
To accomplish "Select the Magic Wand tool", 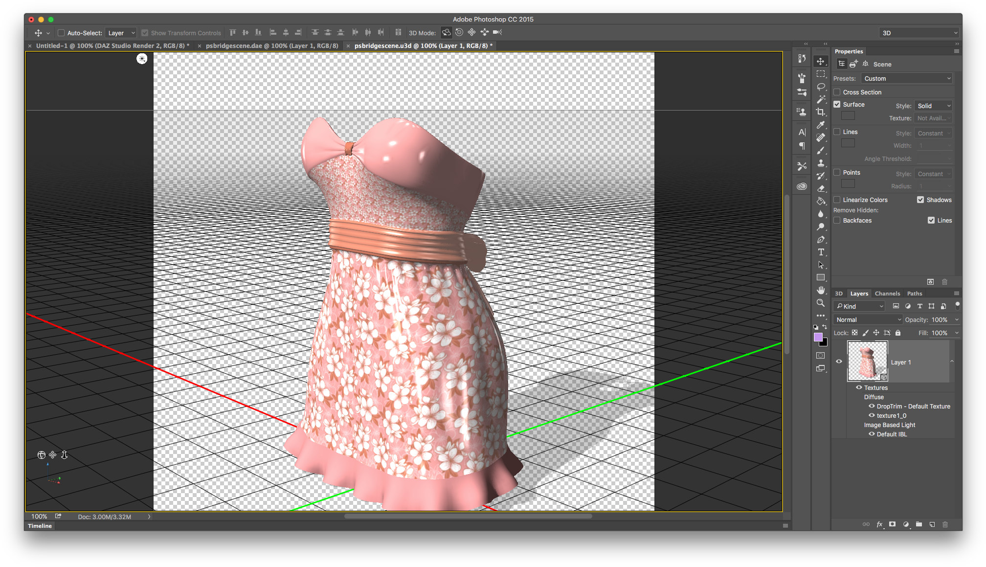I will pyautogui.click(x=820, y=99).
